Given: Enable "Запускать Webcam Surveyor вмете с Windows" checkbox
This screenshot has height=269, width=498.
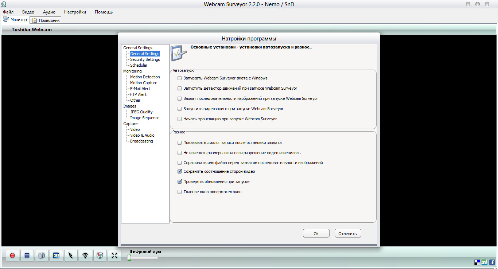Looking at the screenshot, I should (x=179, y=78).
